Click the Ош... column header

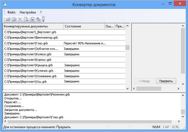(109, 26)
